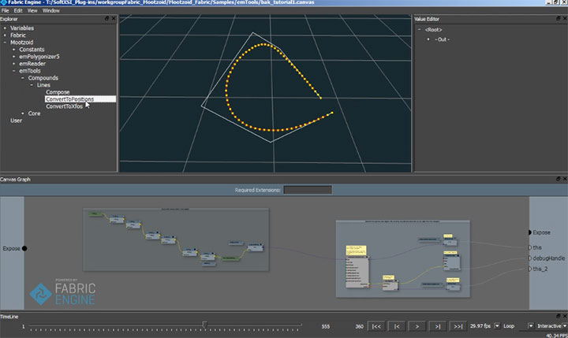568x338 pixels.
Task: Open the frame rate dropdown beside 29.97 fps
Action: [x=497, y=326]
